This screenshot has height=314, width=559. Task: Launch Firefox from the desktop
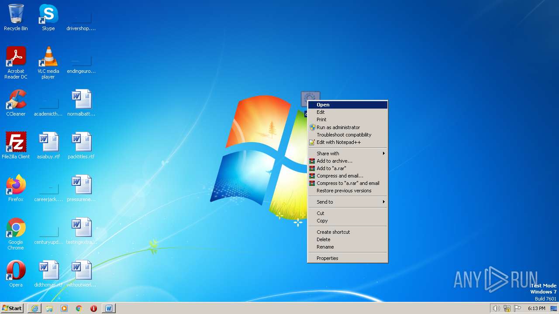(16, 188)
